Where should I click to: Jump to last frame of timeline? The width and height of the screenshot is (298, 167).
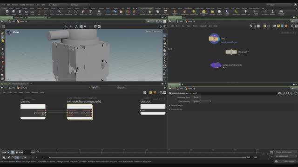[x=21, y=152]
